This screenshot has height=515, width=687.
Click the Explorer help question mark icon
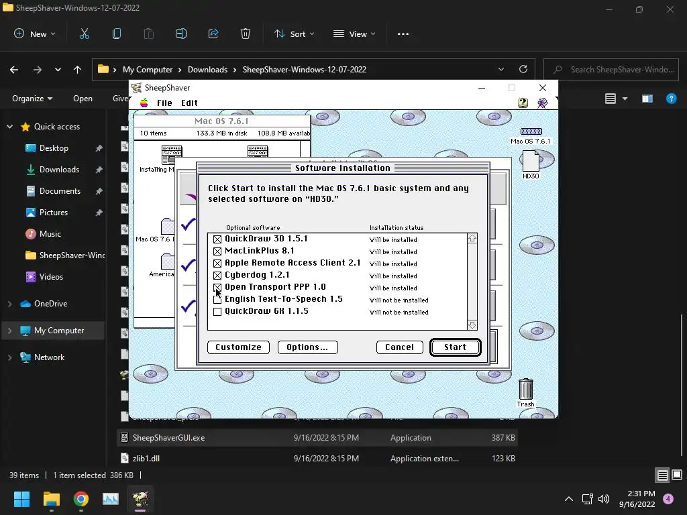click(671, 99)
